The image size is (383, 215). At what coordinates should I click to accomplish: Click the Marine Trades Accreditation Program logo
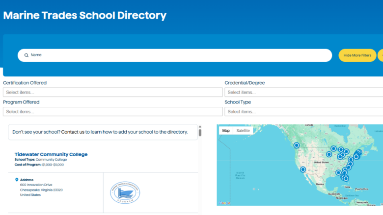pyautogui.click(x=125, y=192)
